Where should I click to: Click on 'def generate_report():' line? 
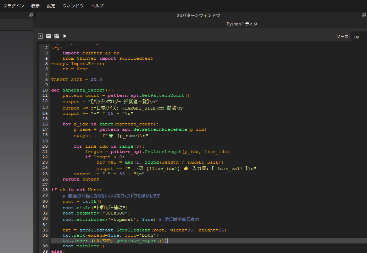82,90
